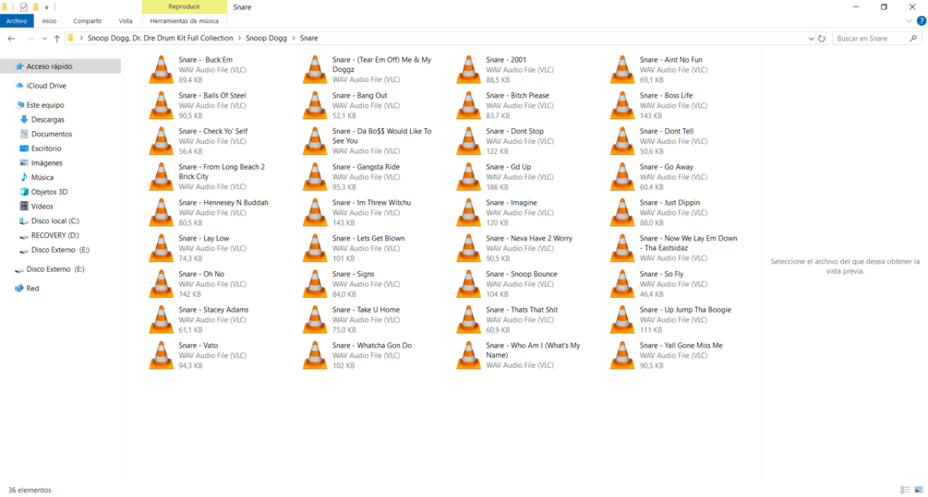Select the Snare - Lay Low file icon
Screen dimensions: 928x497
(x=161, y=248)
